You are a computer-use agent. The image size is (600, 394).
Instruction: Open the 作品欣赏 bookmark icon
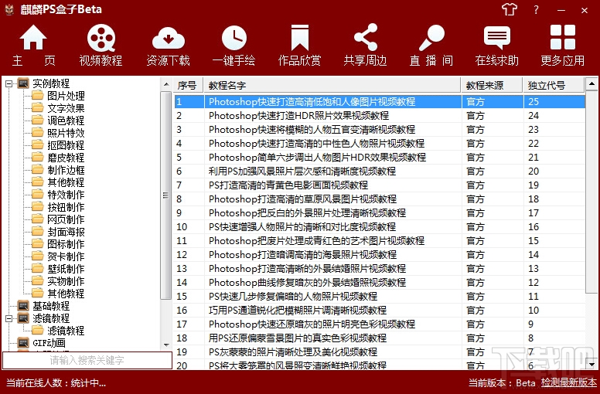300,37
